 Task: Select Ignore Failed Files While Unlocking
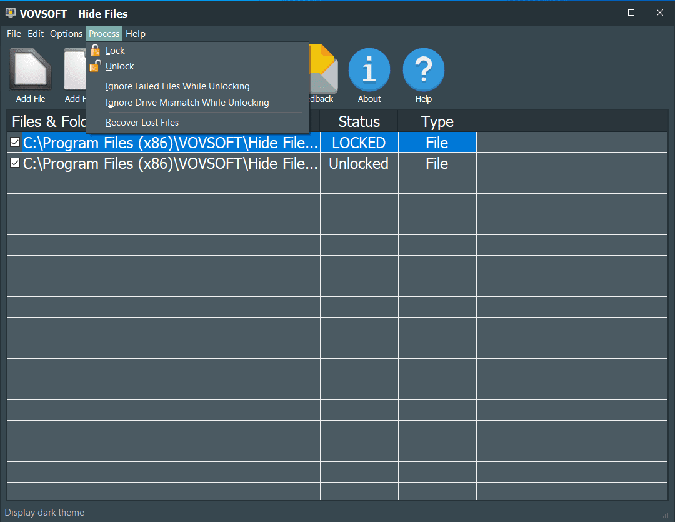[197, 86]
